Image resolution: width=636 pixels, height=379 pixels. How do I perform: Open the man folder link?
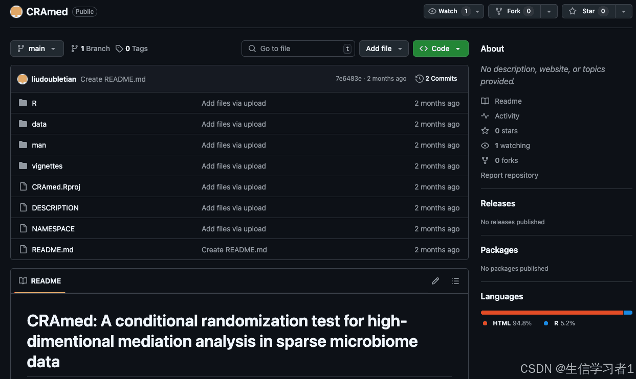click(x=39, y=145)
